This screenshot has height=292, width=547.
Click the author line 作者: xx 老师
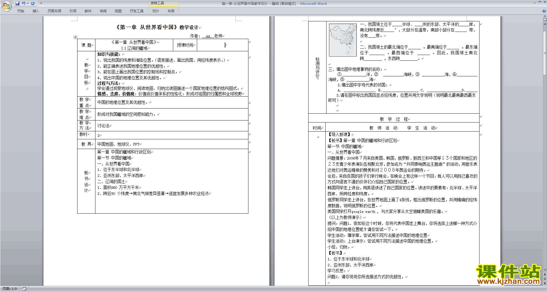coord(206,36)
